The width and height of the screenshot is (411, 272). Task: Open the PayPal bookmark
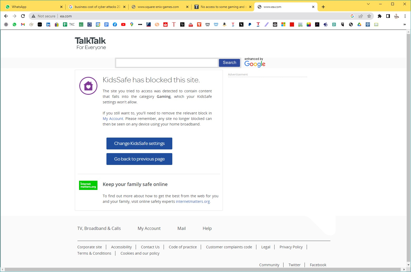[x=249, y=24]
